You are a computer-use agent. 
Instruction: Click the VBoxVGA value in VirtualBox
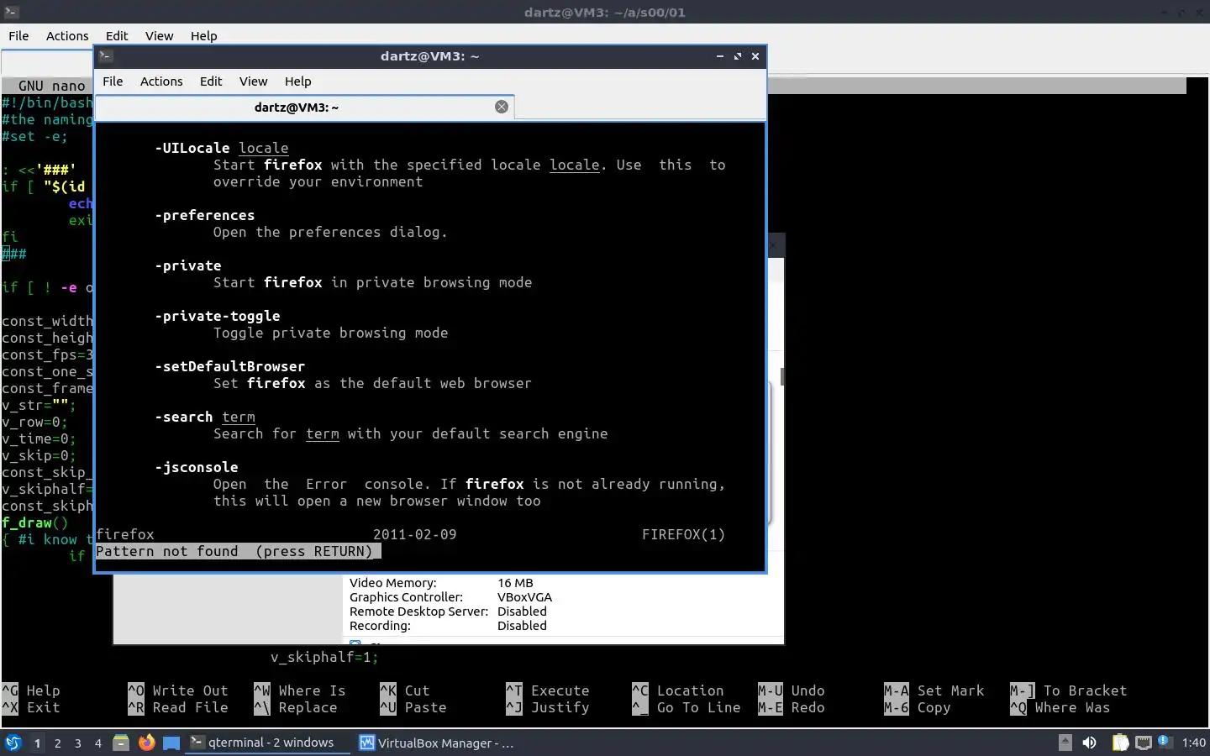click(x=524, y=597)
